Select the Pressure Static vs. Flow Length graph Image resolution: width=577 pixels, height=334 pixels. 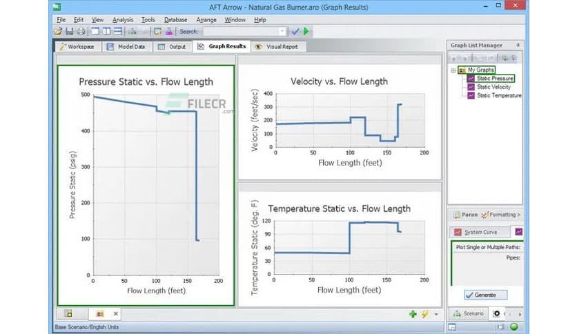(146, 186)
